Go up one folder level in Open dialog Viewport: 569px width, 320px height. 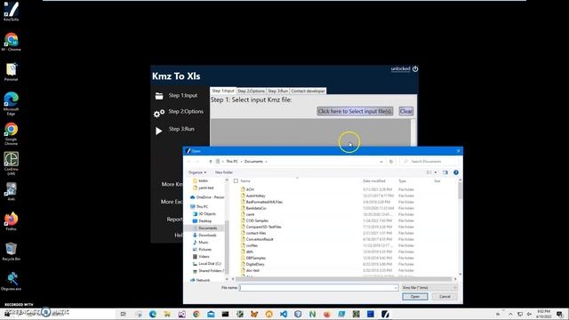(x=211, y=162)
